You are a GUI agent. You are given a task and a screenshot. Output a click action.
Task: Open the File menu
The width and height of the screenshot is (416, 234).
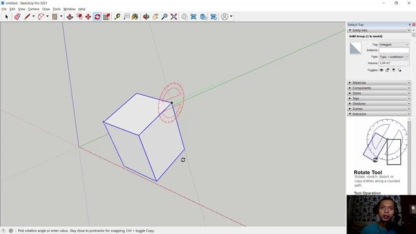coord(4,9)
